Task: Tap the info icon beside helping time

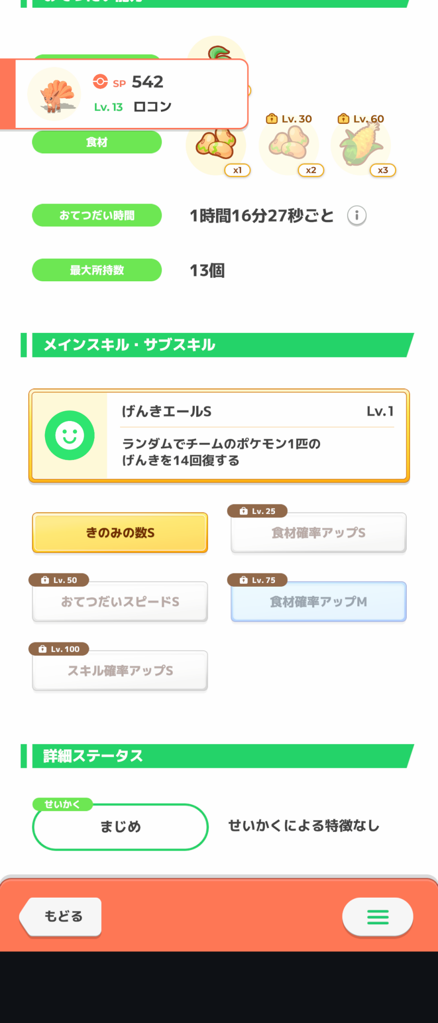Action: coord(357,216)
